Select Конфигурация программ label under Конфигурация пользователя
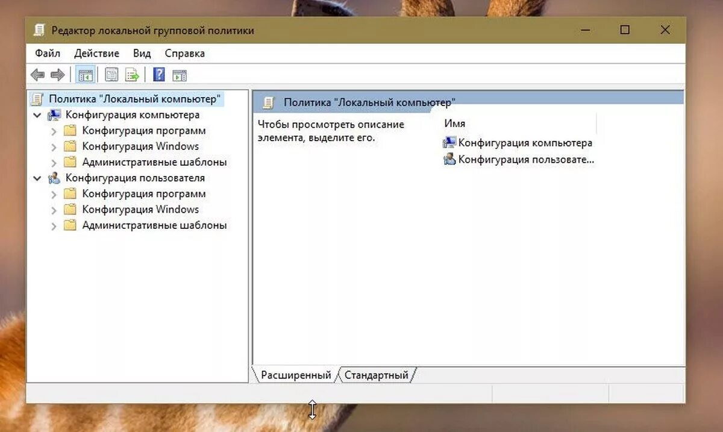The image size is (723, 432). pyautogui.click(x=144, y=193)
